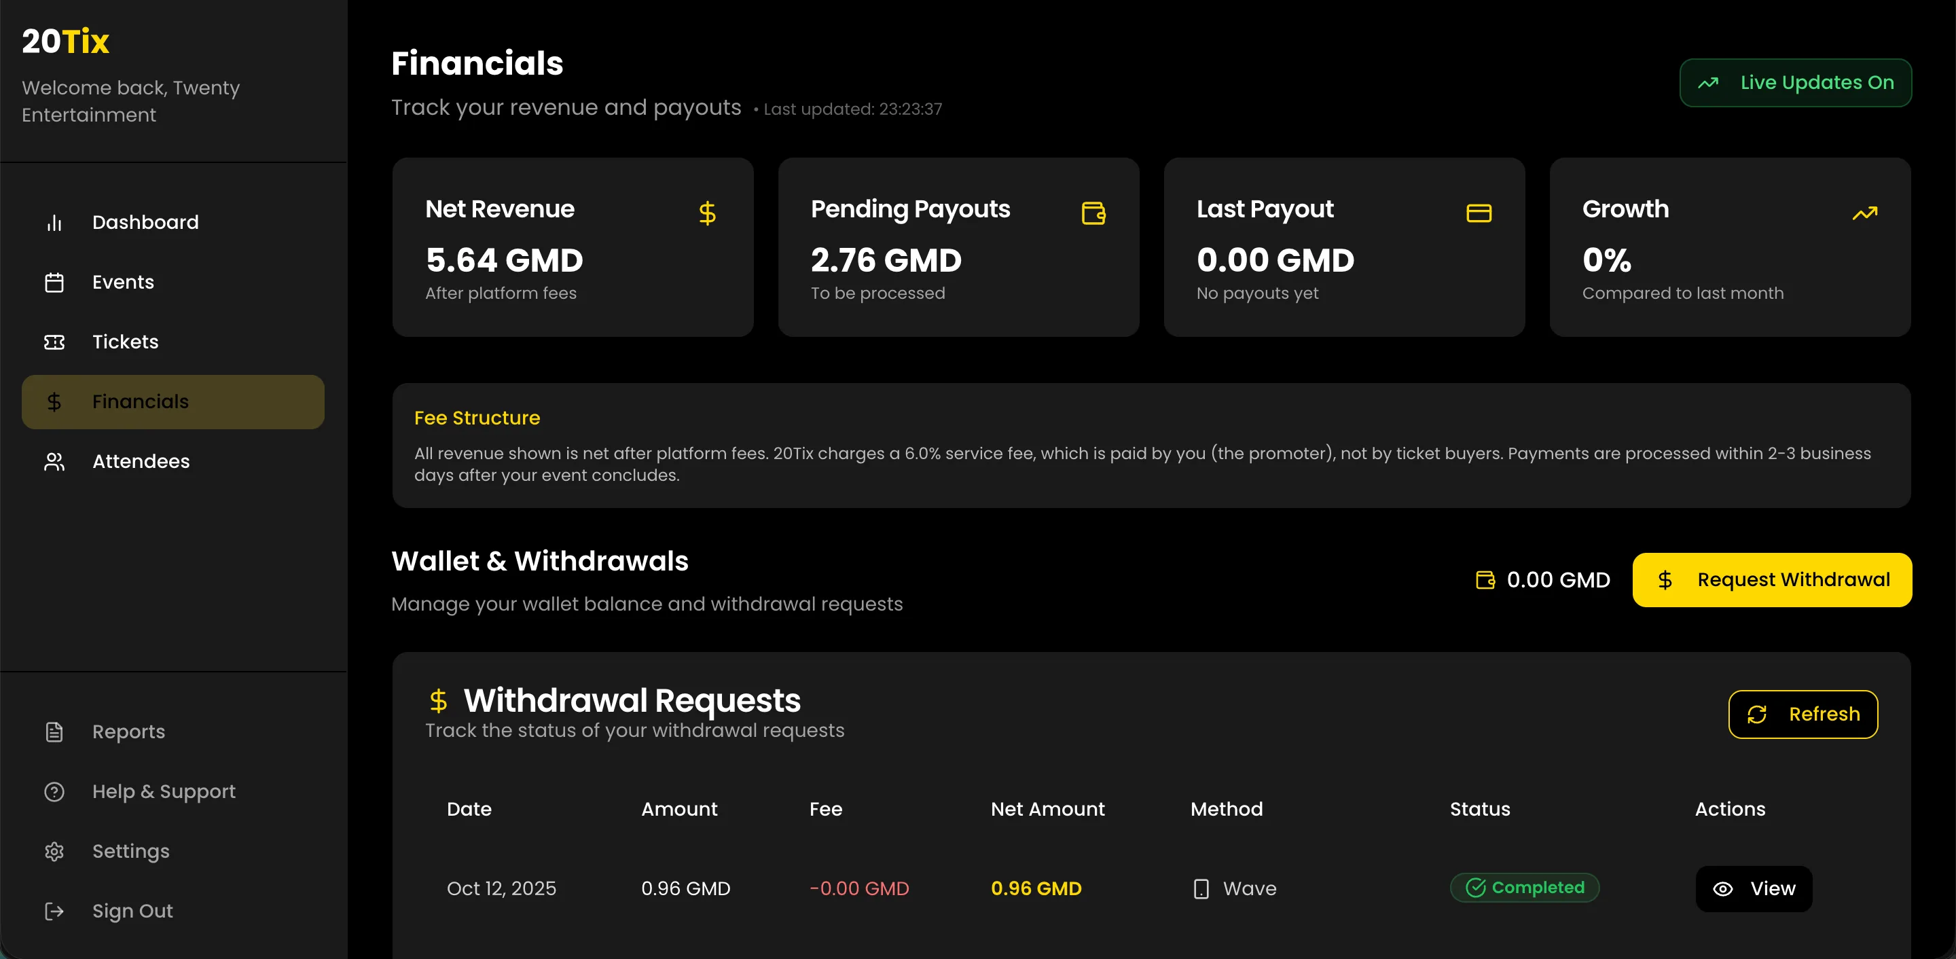Click the Help & Support question icon

click(x=54, y=792)
